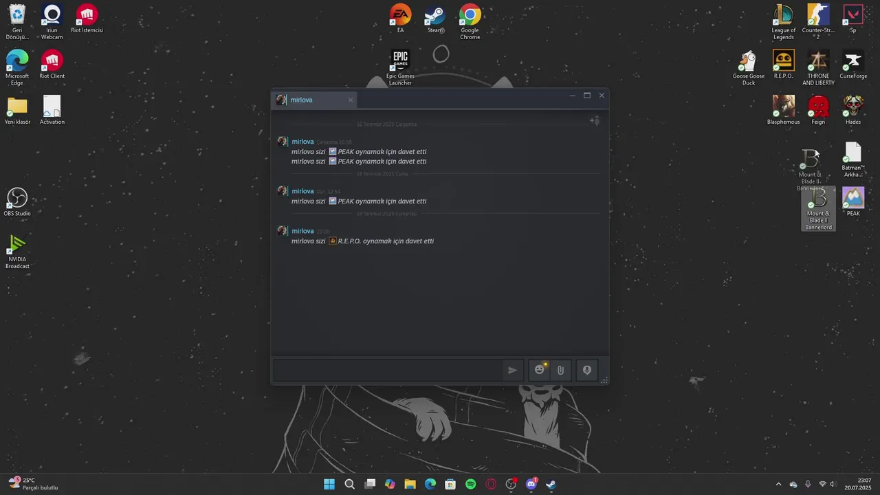880x495 pixels.
Task: Open network settings from Wi-Fi tray icon
Action: [x=822, y=484]
